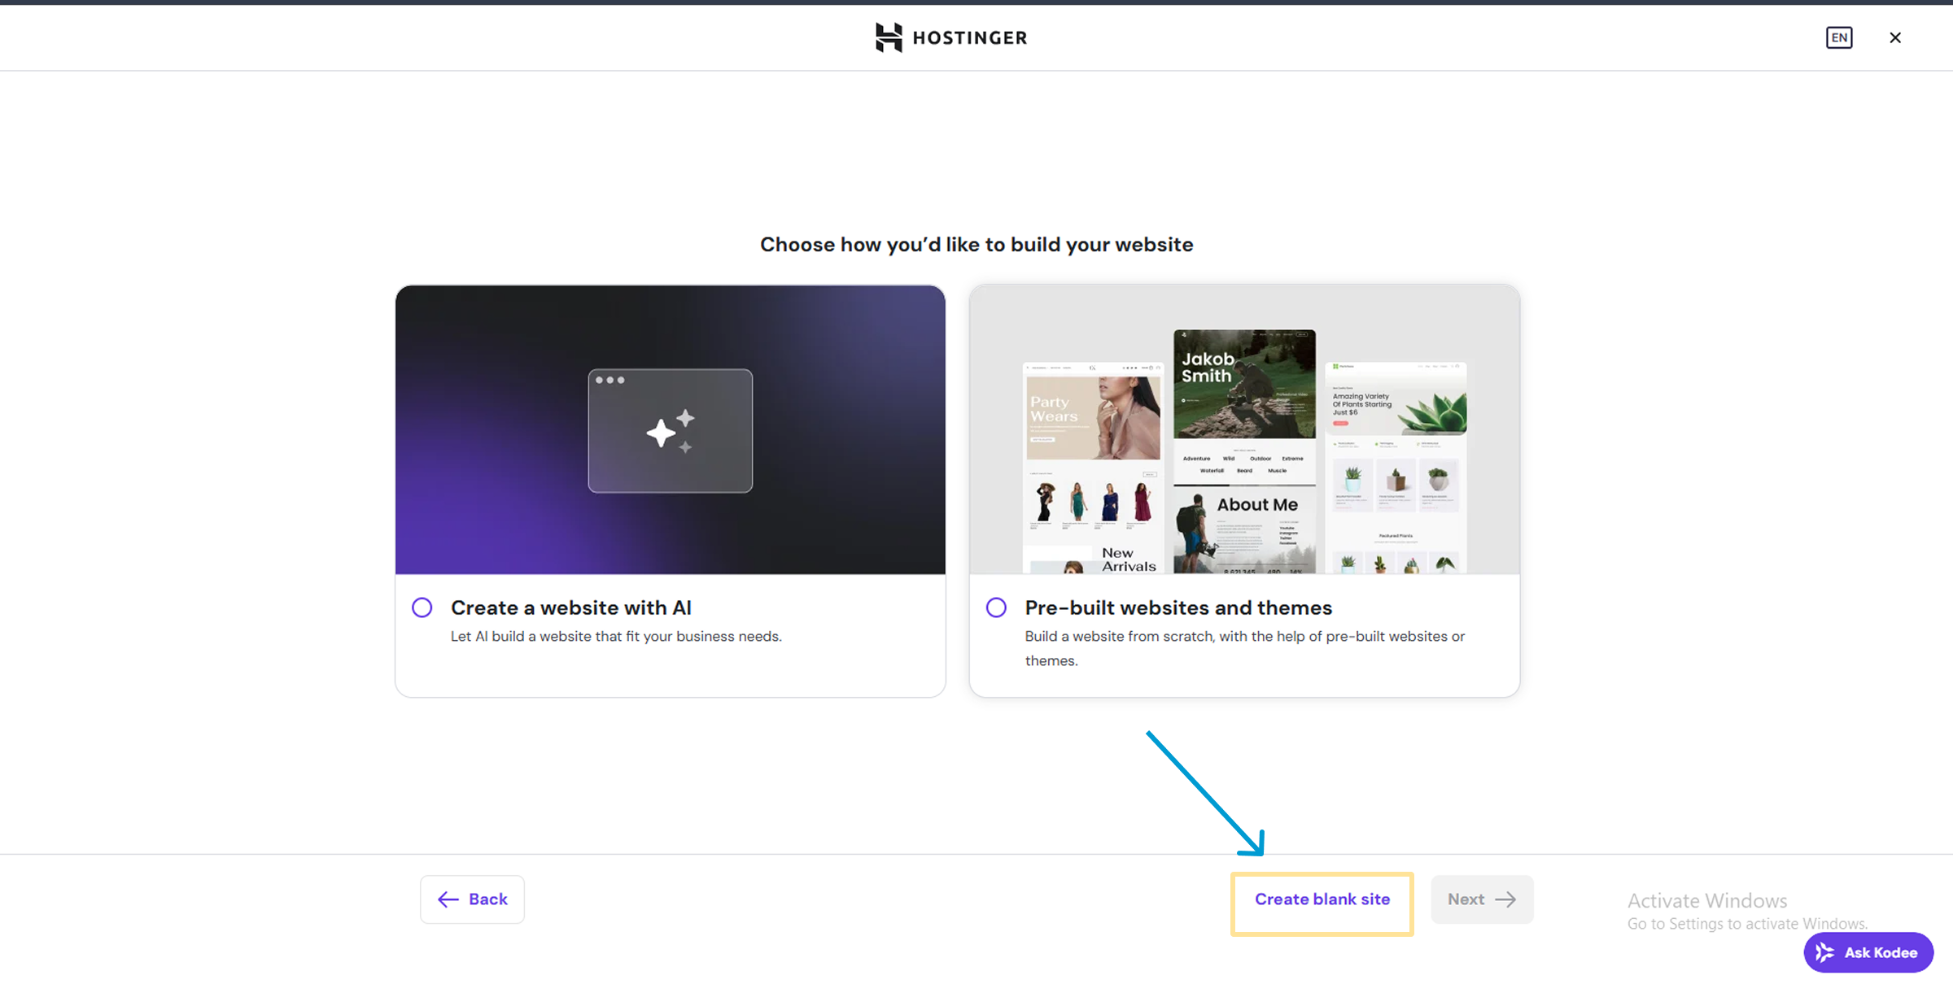Open the Ask Kodee chat assistant

click(x=1868, y=952)
